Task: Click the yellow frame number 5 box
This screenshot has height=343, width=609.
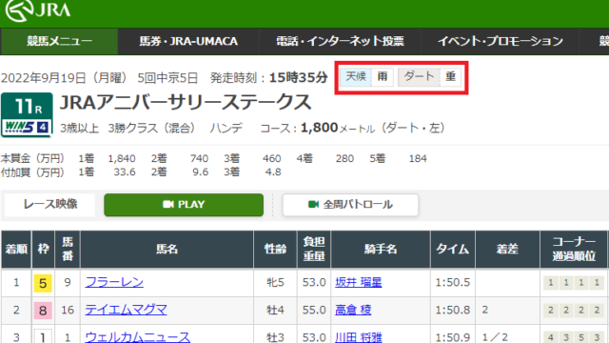Action: pos(43,283)
